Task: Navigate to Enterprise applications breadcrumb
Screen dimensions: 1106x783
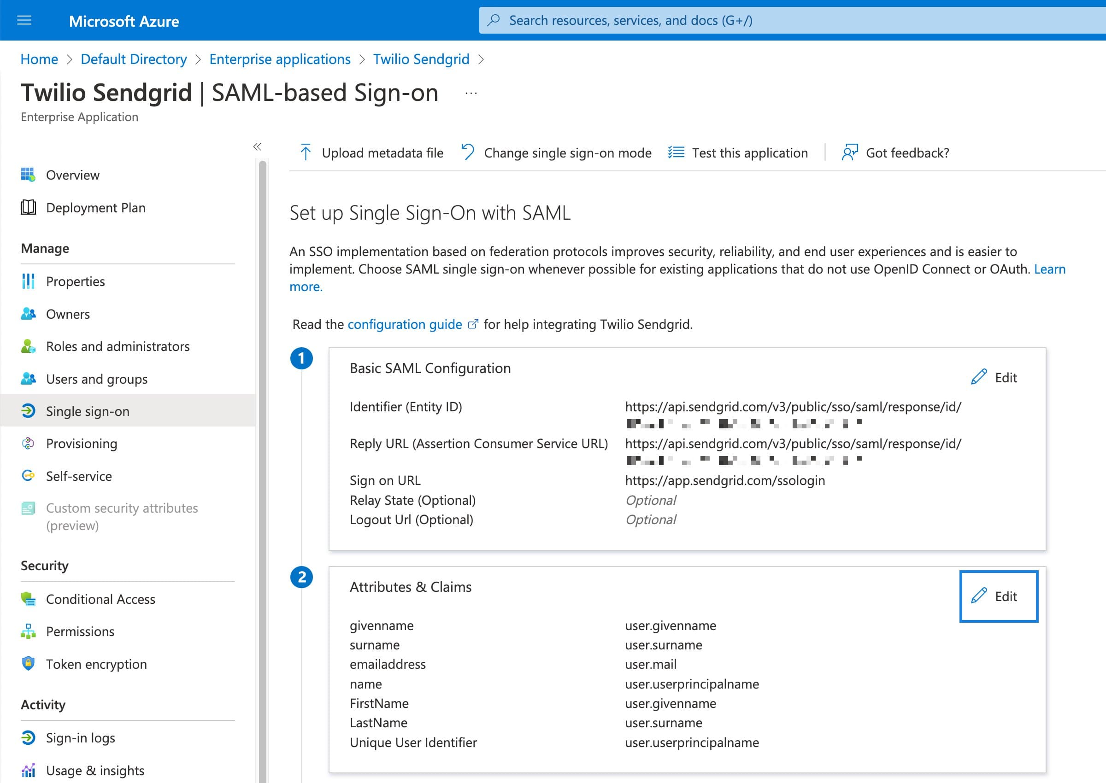Action: (280, 59)
